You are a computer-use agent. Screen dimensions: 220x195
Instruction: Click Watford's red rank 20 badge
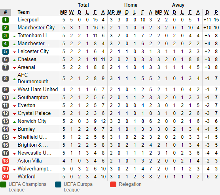click(6, 177)
